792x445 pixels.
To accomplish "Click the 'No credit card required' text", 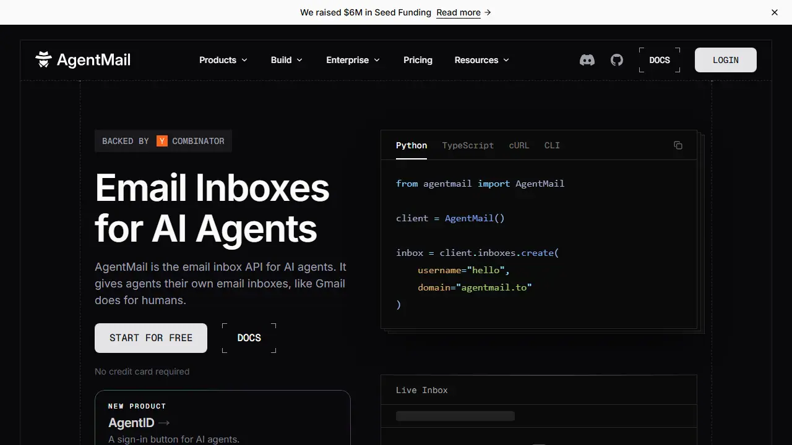I will tap(142, 371).
